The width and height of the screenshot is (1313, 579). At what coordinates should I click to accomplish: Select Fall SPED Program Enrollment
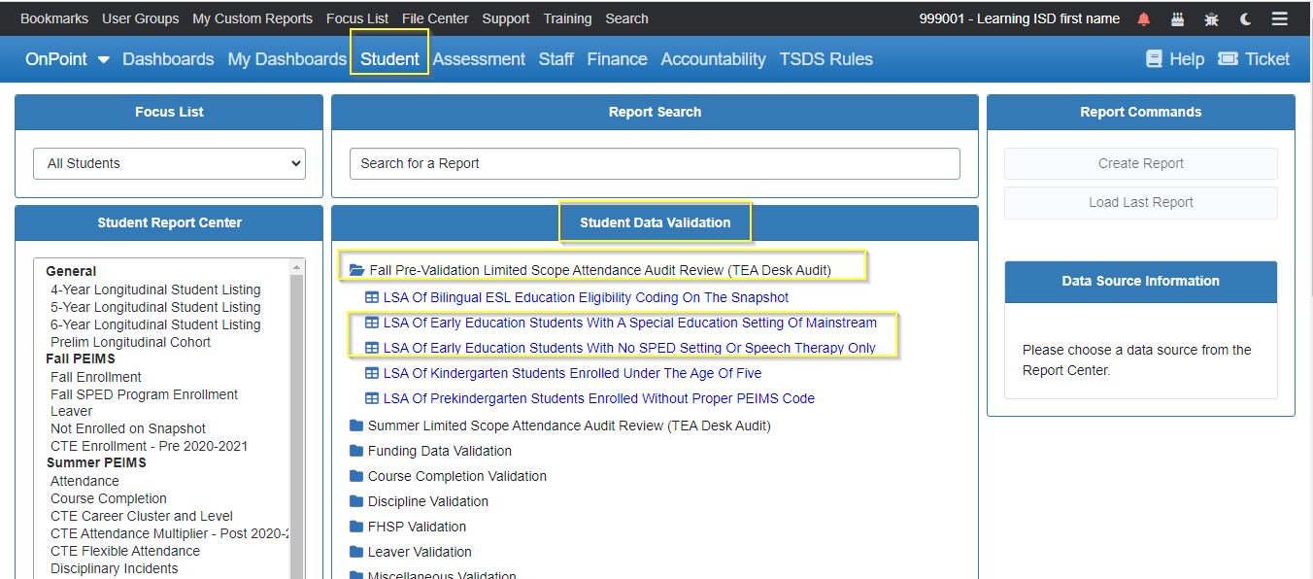pyautogui.click(x=144, y=394)
